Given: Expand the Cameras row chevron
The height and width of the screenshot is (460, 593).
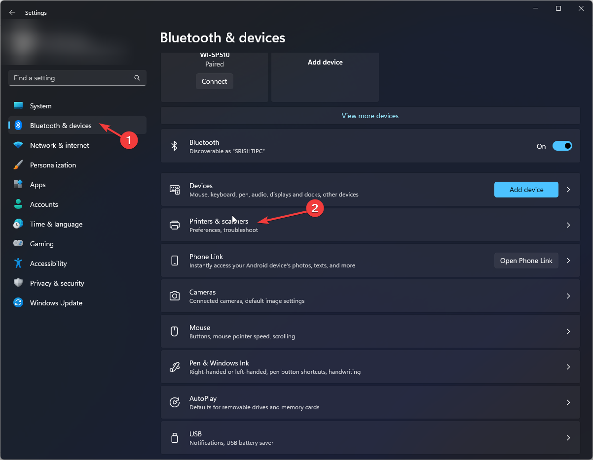Looking at the screenshot, I should coord(568,296).
